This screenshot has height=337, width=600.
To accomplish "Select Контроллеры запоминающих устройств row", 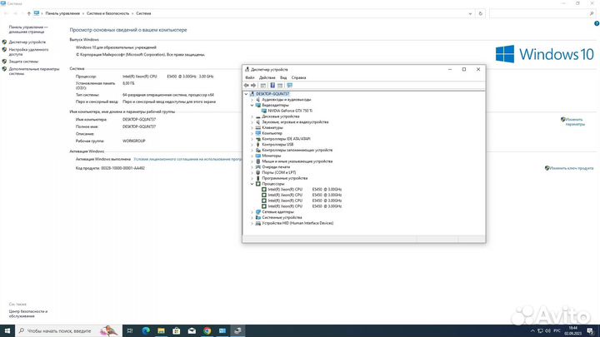I will (297, 150).
